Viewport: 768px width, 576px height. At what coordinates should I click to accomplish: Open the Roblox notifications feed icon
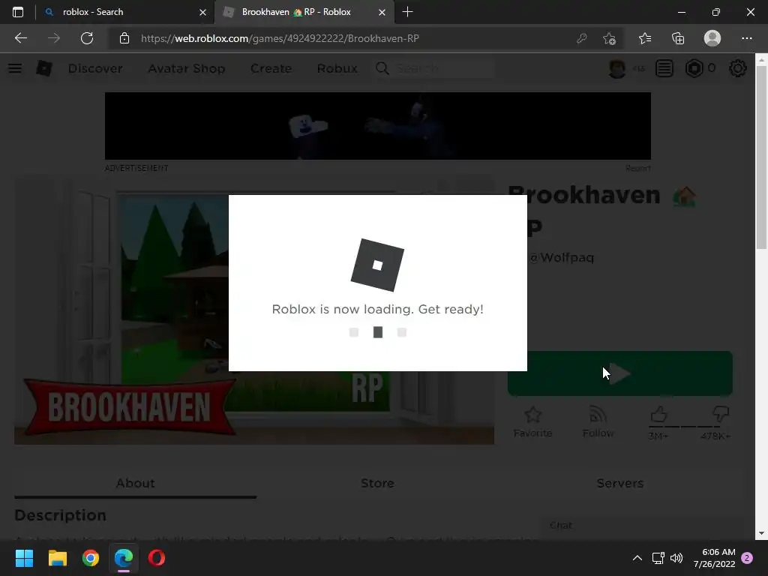(x=664, y=68)
